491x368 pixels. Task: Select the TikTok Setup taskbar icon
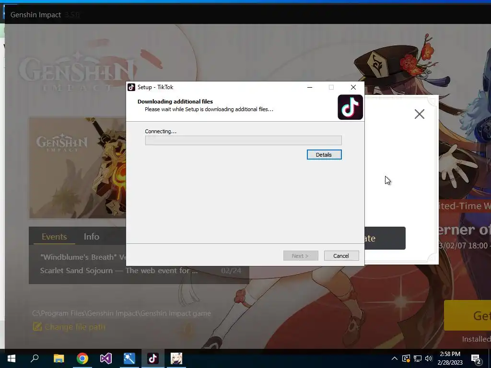click(x=153, y=358)
